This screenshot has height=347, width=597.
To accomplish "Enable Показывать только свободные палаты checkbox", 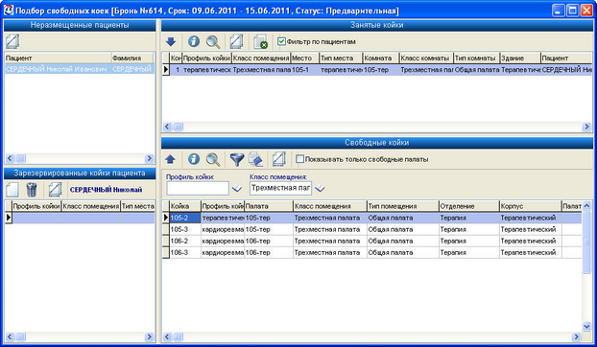I will coord(300,159).
